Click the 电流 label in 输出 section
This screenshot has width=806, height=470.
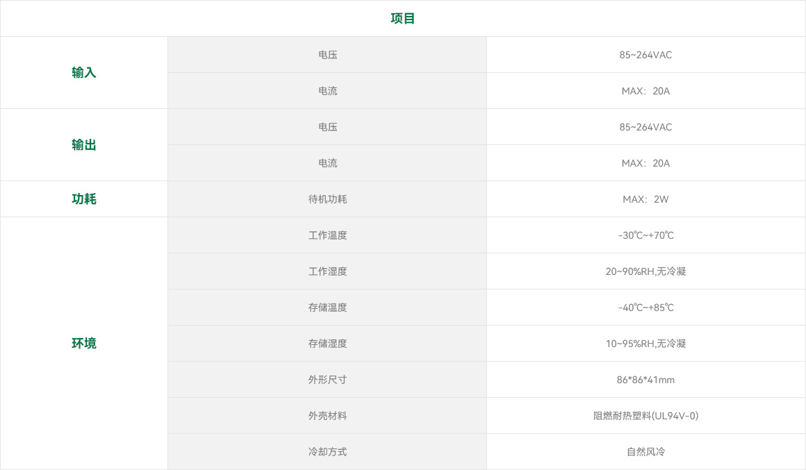(327, 163)
